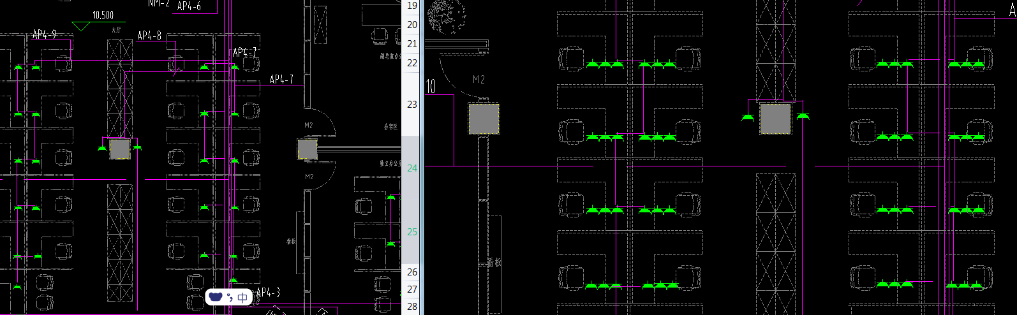Select left pane grey column flanked by sockets
The height and width of the screenshot is (315, 1017).
coord(119,149)
